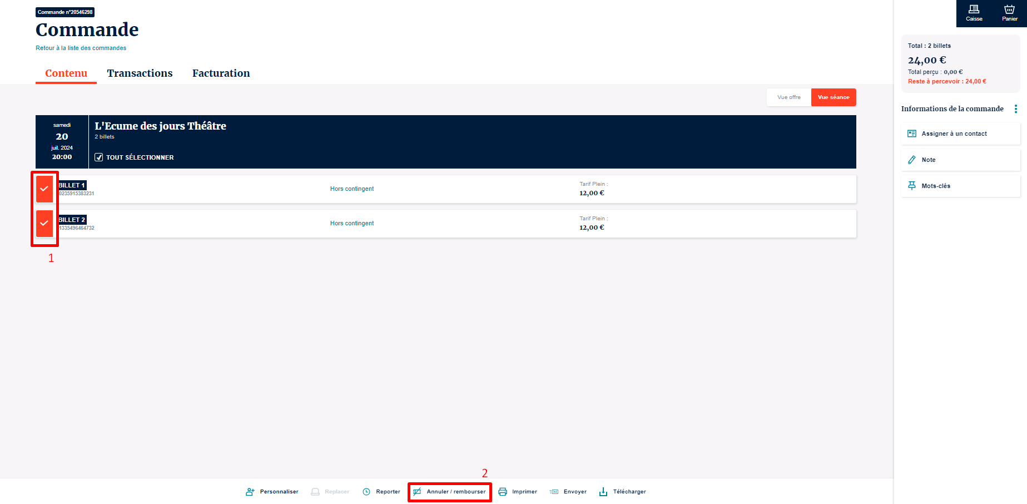This screenshot has width=1027, height=504.
Task: Click the Télécharger download icon
Action: pos(603,492)
